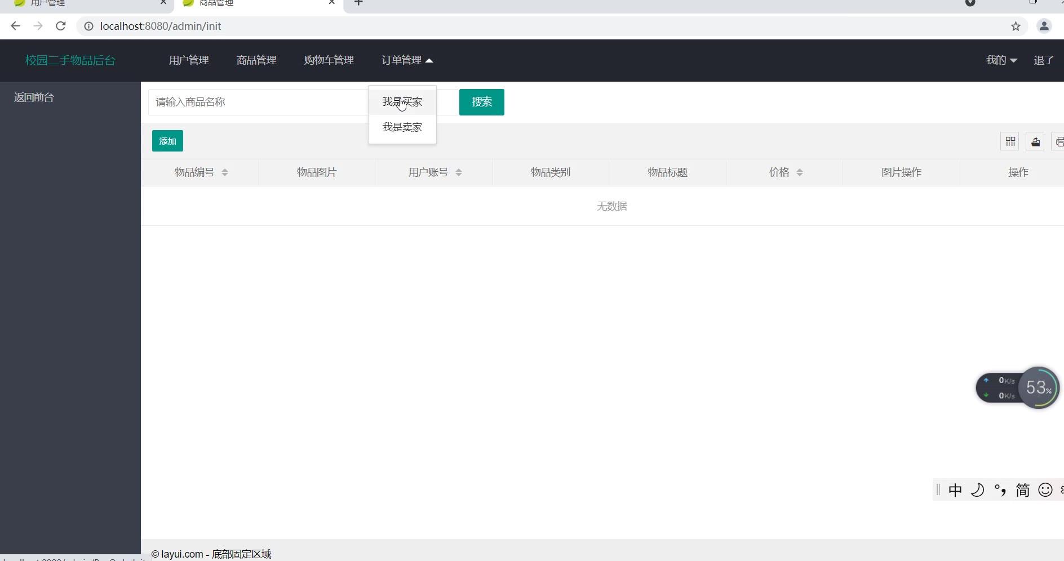The image size is (1064, 561).
Task: Click the 物品图片 column header
Action: [317, 172]
